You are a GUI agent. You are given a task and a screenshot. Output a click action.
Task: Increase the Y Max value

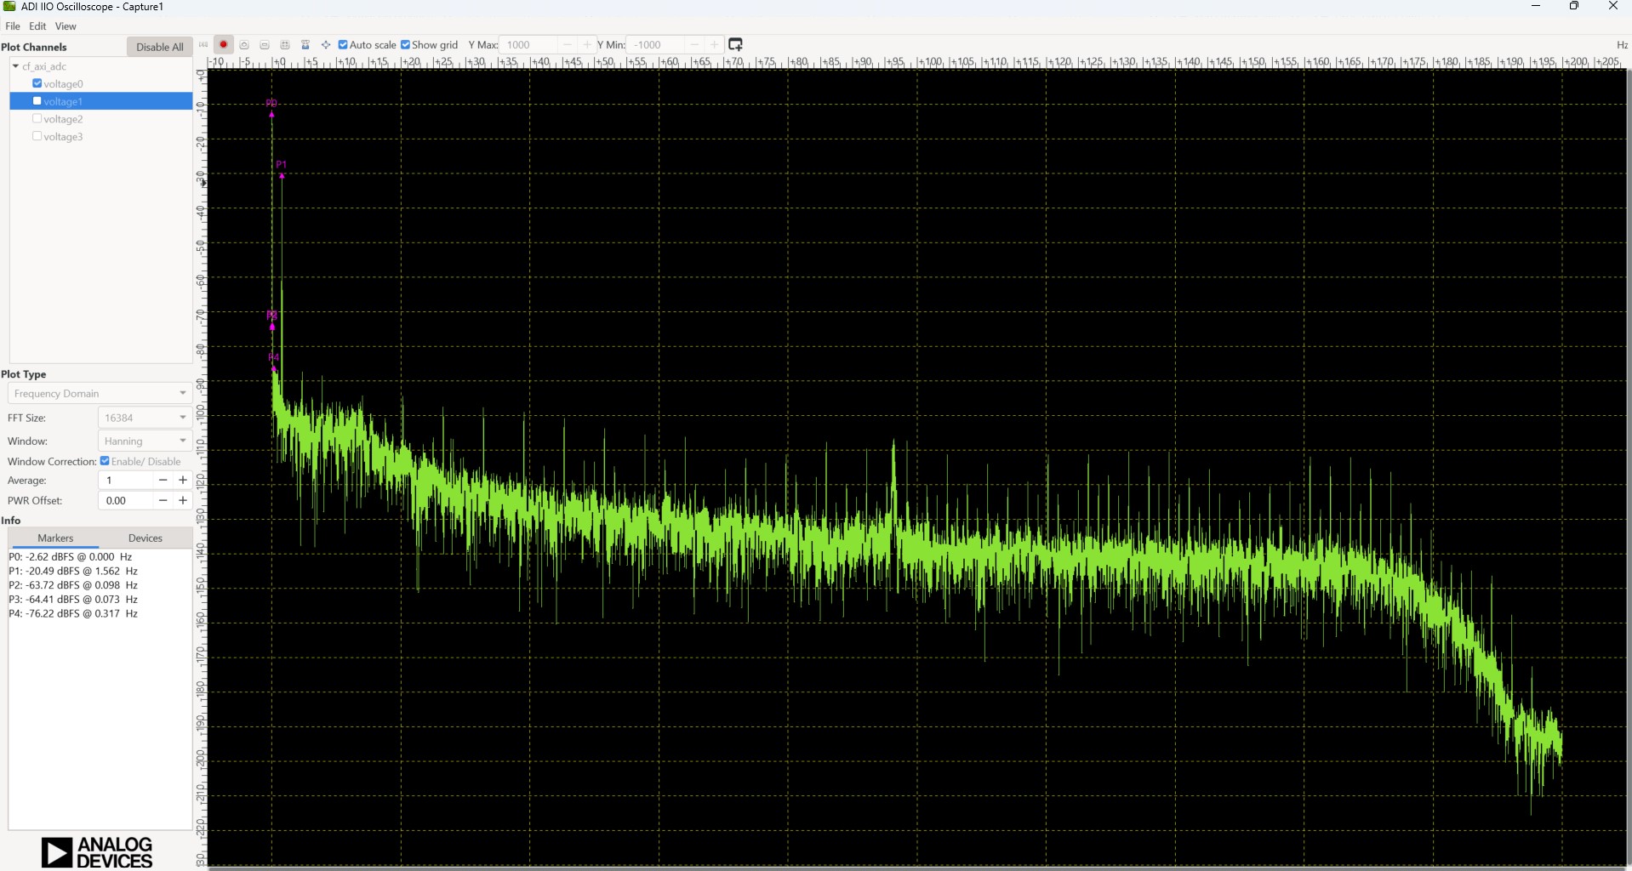click(587, 45)
